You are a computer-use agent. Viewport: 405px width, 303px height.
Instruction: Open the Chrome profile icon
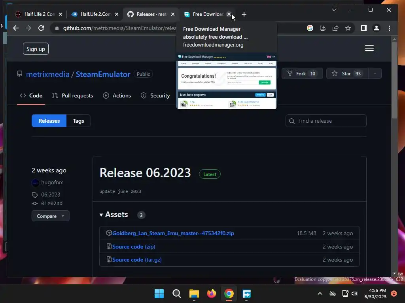(x=377, y=28)
